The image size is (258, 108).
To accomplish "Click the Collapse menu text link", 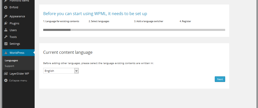I will tap(18, 81).
